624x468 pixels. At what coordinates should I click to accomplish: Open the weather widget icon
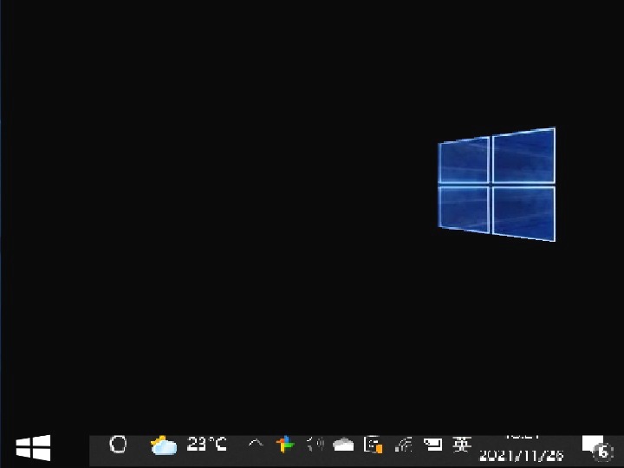pyautogui.click(x=163, y=445)
